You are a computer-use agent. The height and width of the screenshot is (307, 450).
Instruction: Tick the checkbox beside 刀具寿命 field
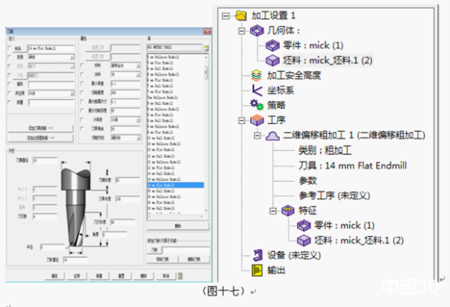[82, 128]
